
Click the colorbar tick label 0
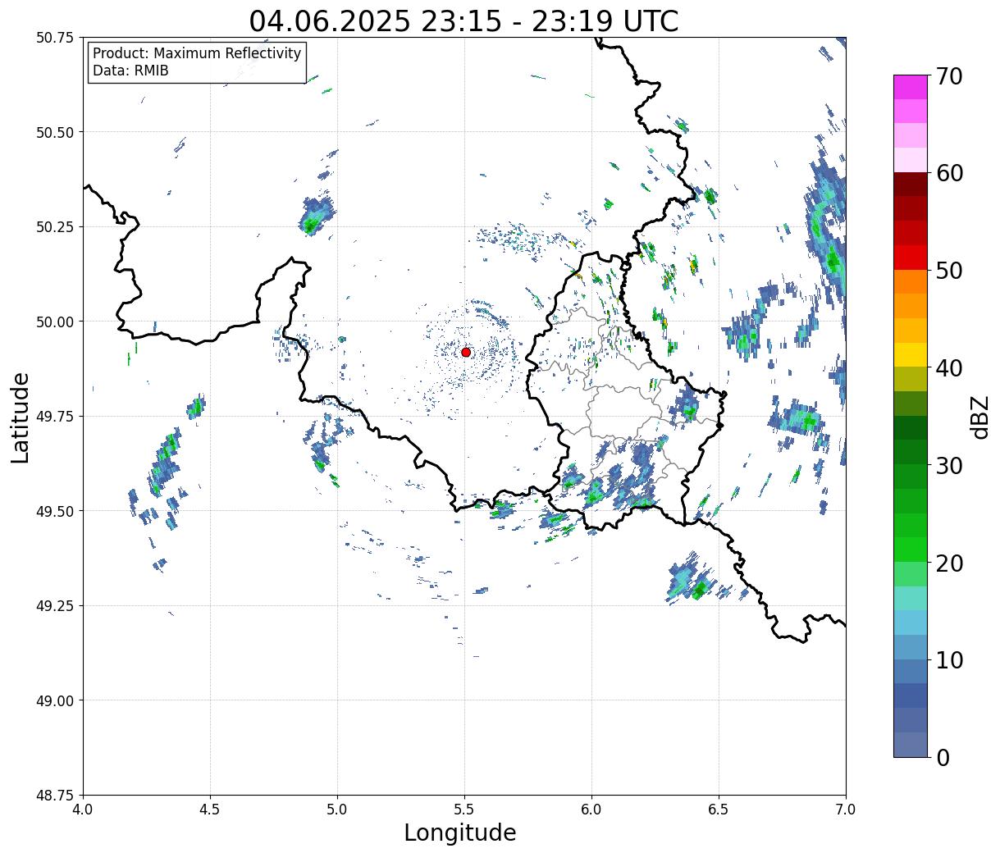[942, 758]
